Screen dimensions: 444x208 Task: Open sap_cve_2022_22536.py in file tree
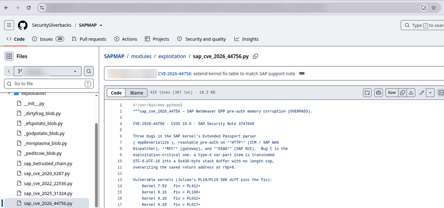pos(48,184)
